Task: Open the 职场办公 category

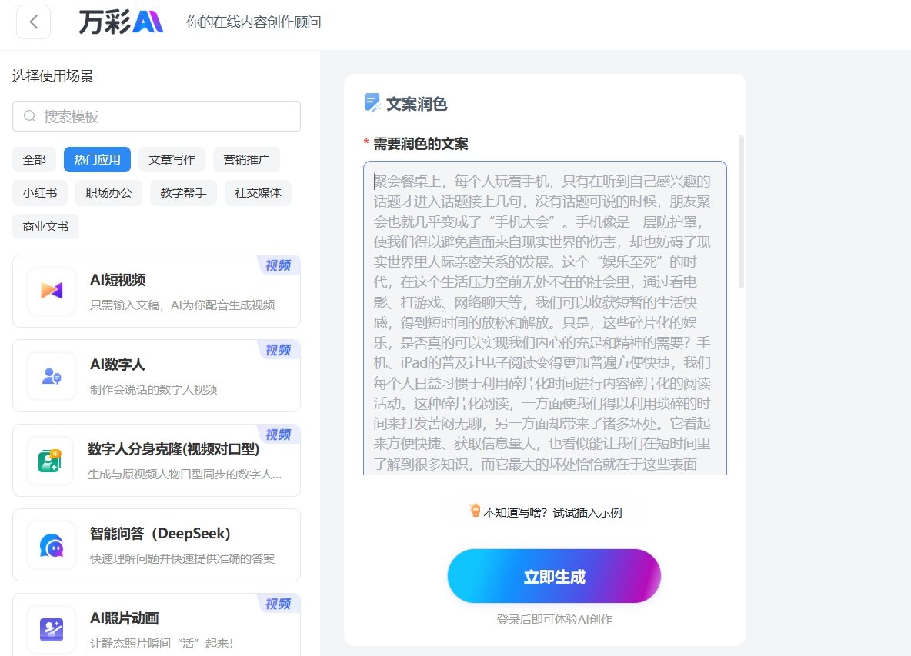Action: (x=108, y=193)
